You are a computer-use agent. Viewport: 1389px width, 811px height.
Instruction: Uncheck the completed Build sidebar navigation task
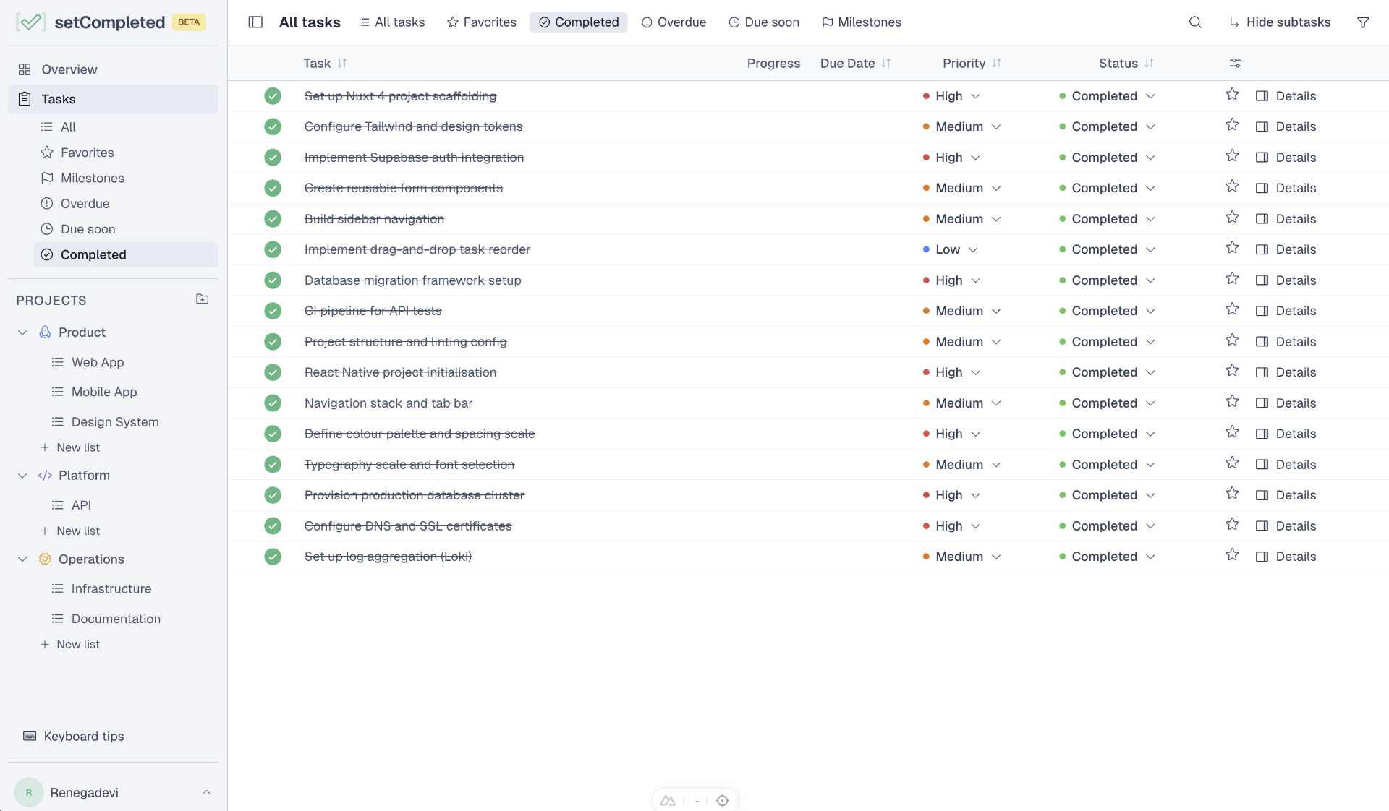273,218
